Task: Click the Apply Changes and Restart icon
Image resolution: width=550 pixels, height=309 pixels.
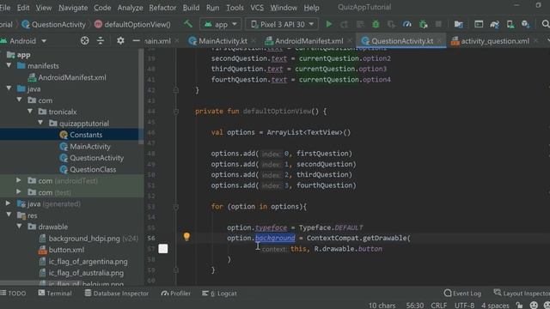Action: pyautogui.click(x=345, y=24)
